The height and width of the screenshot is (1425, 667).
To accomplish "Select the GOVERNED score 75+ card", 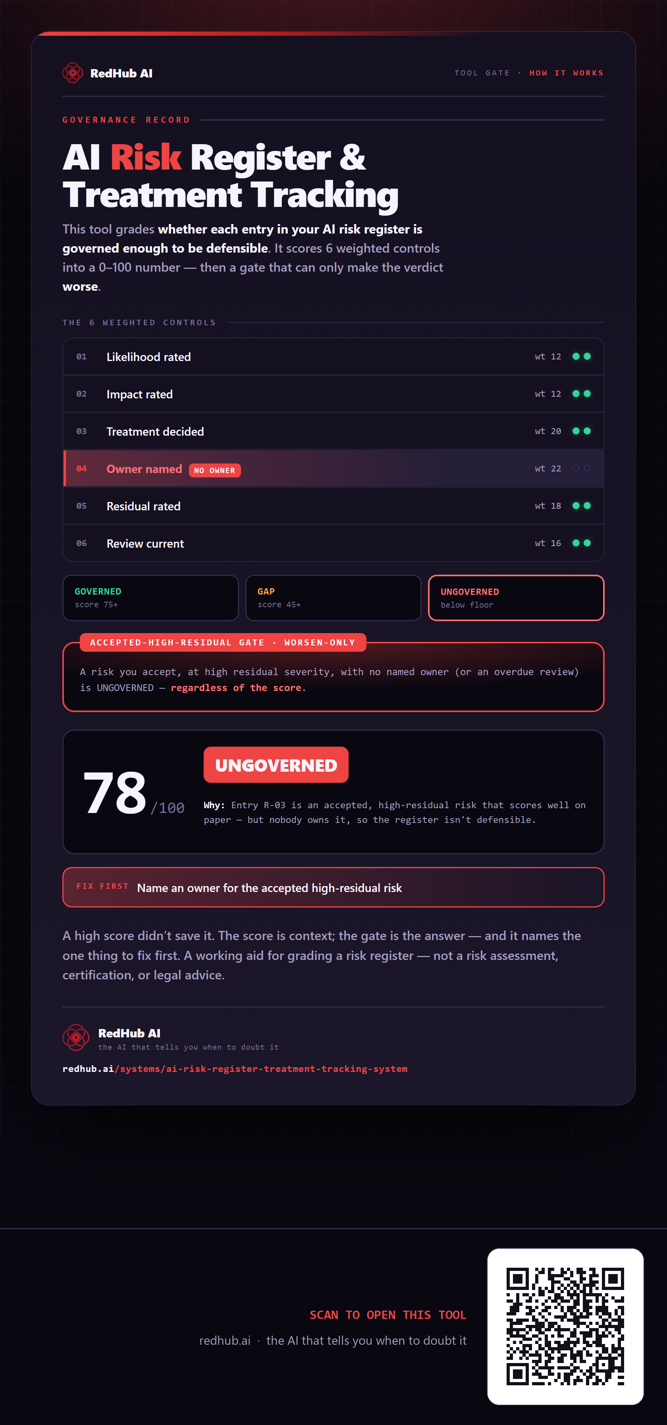I will 150,598.
